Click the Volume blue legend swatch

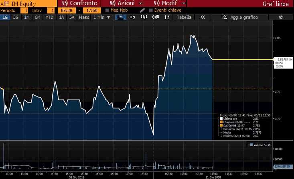[251, 145]
